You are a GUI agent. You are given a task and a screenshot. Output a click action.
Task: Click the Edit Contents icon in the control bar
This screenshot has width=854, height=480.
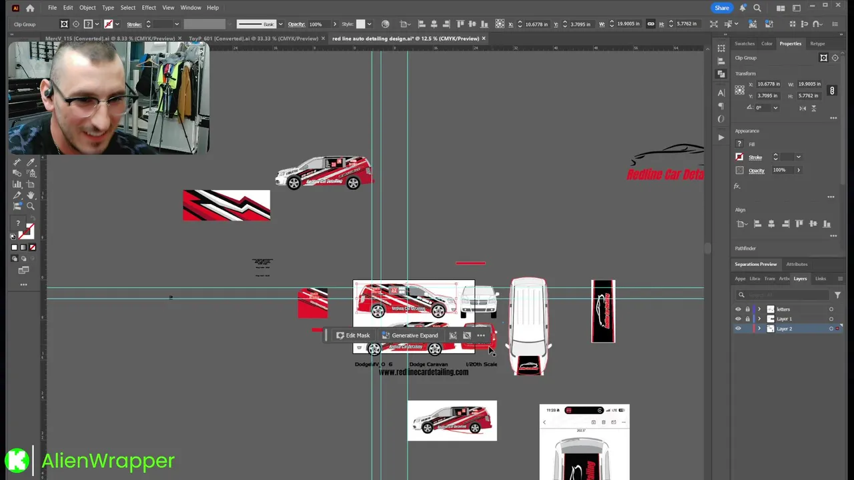tap(75, 24)
